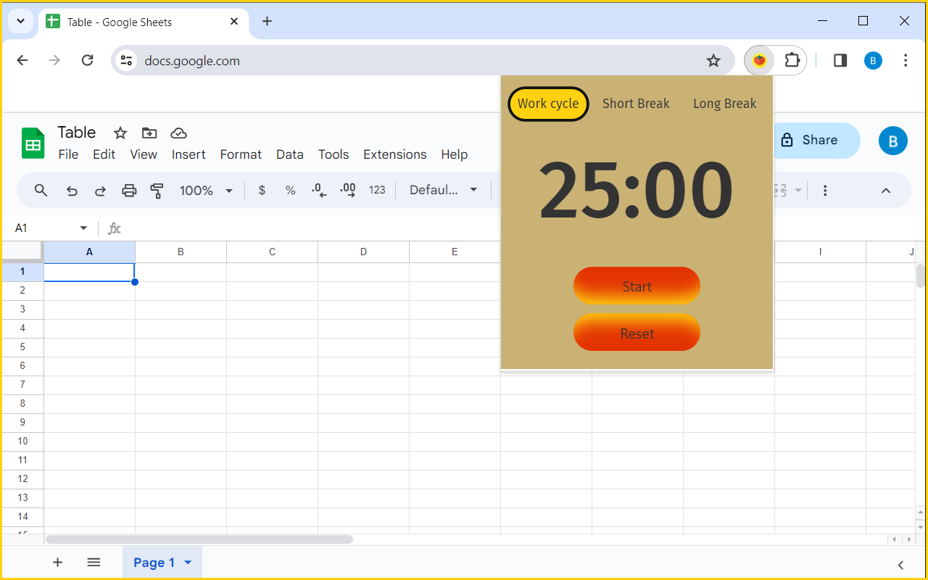This screenshot has height=580, width=928.
Task: Print the spreadsheet
Action: [129, 191]
